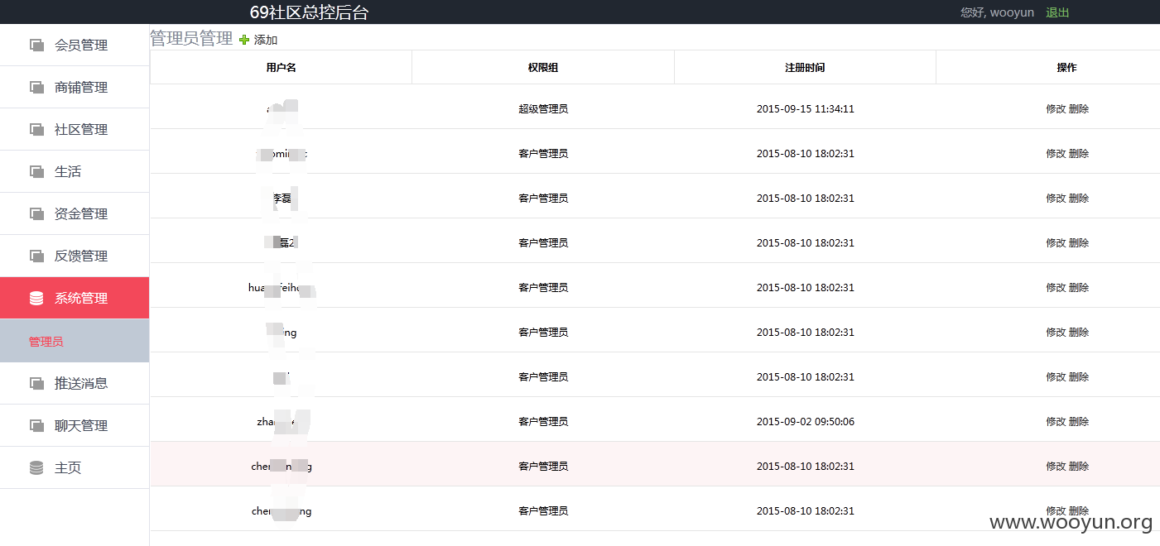Image resolution: width=1160 pixels, height=546 pixels.
Task: Click the 69社区总控后台 title
Action: [310, 12]
